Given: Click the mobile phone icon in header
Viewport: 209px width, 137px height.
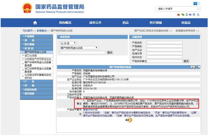Looking at the screenshot, I should 187,15.
